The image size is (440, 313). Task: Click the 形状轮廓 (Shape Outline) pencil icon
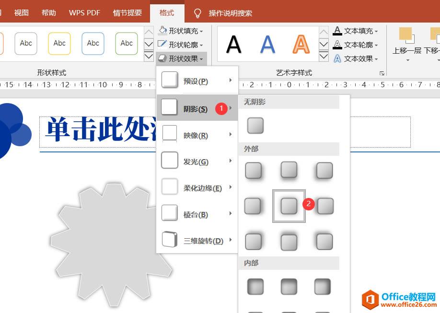click(x=162, y=44)
